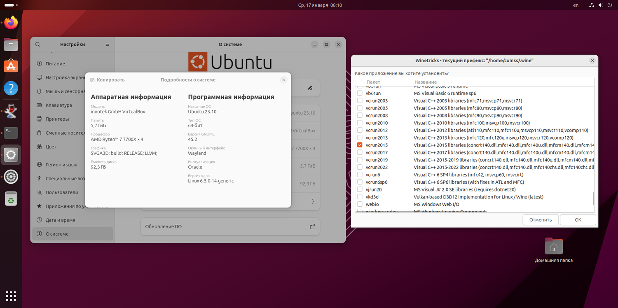Viewport: 618px width, 308px height.
Task: Uncheck the vcrun2015 package checkbox
Action: coord(360,145)
